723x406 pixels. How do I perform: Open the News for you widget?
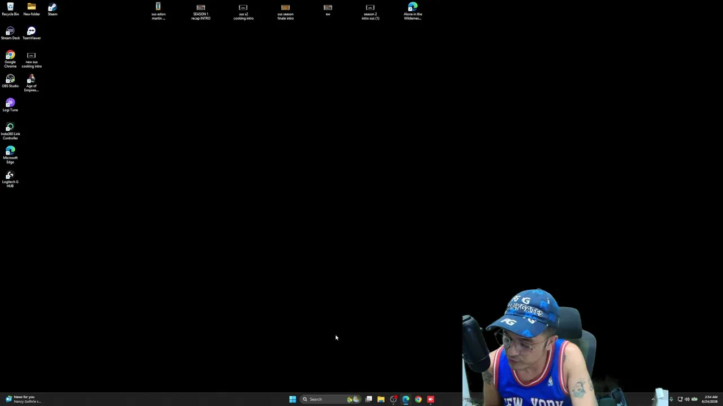(x=24, y=399)
